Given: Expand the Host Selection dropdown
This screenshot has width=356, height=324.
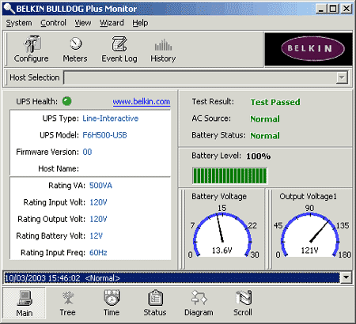Looking at the screenshot, I should (x=342, y=77).
